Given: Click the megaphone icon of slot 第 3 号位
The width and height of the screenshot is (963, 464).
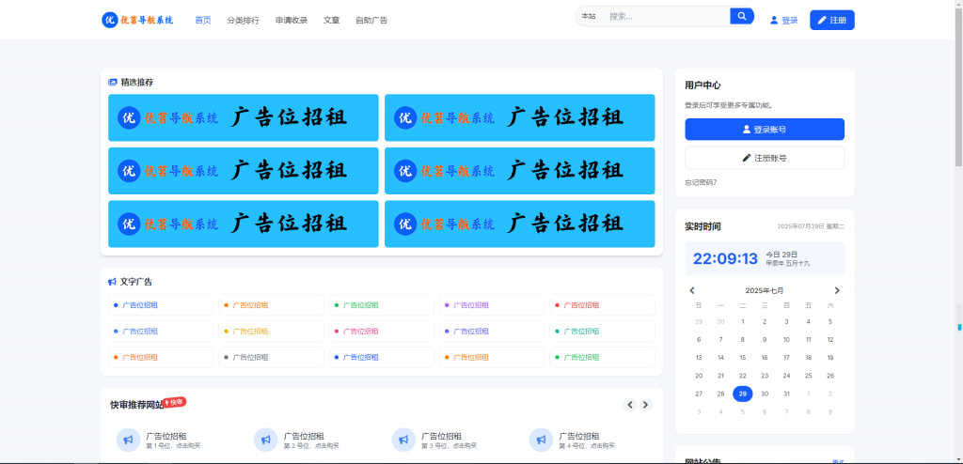Looking at the screenshot, I should tap(403, 441).
